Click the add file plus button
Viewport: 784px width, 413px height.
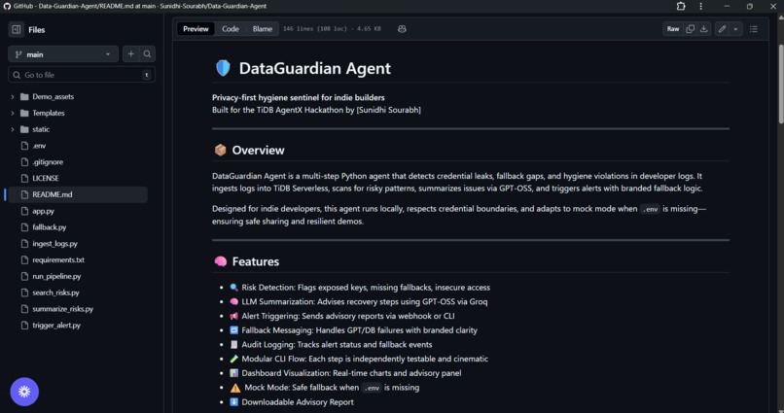(131, 54)
